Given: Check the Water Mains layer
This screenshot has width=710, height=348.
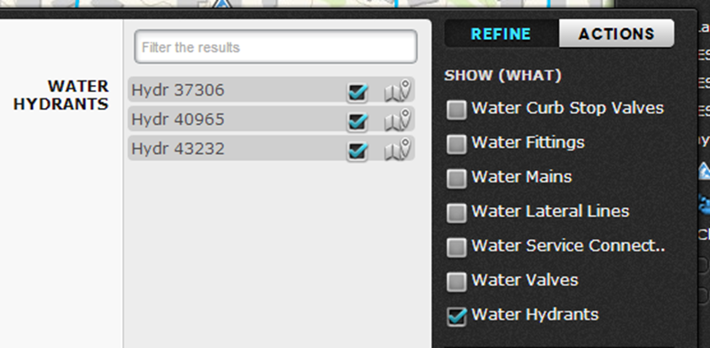Looking at the screenshot, I should click(456, 179).
